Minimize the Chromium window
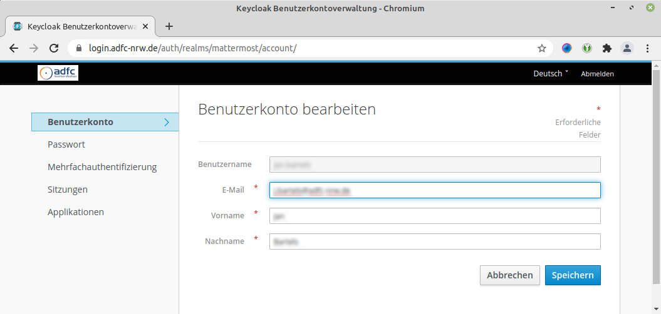The height and width of the screenshot is (314, 661). pyautogui.click(x=613, y=8)
